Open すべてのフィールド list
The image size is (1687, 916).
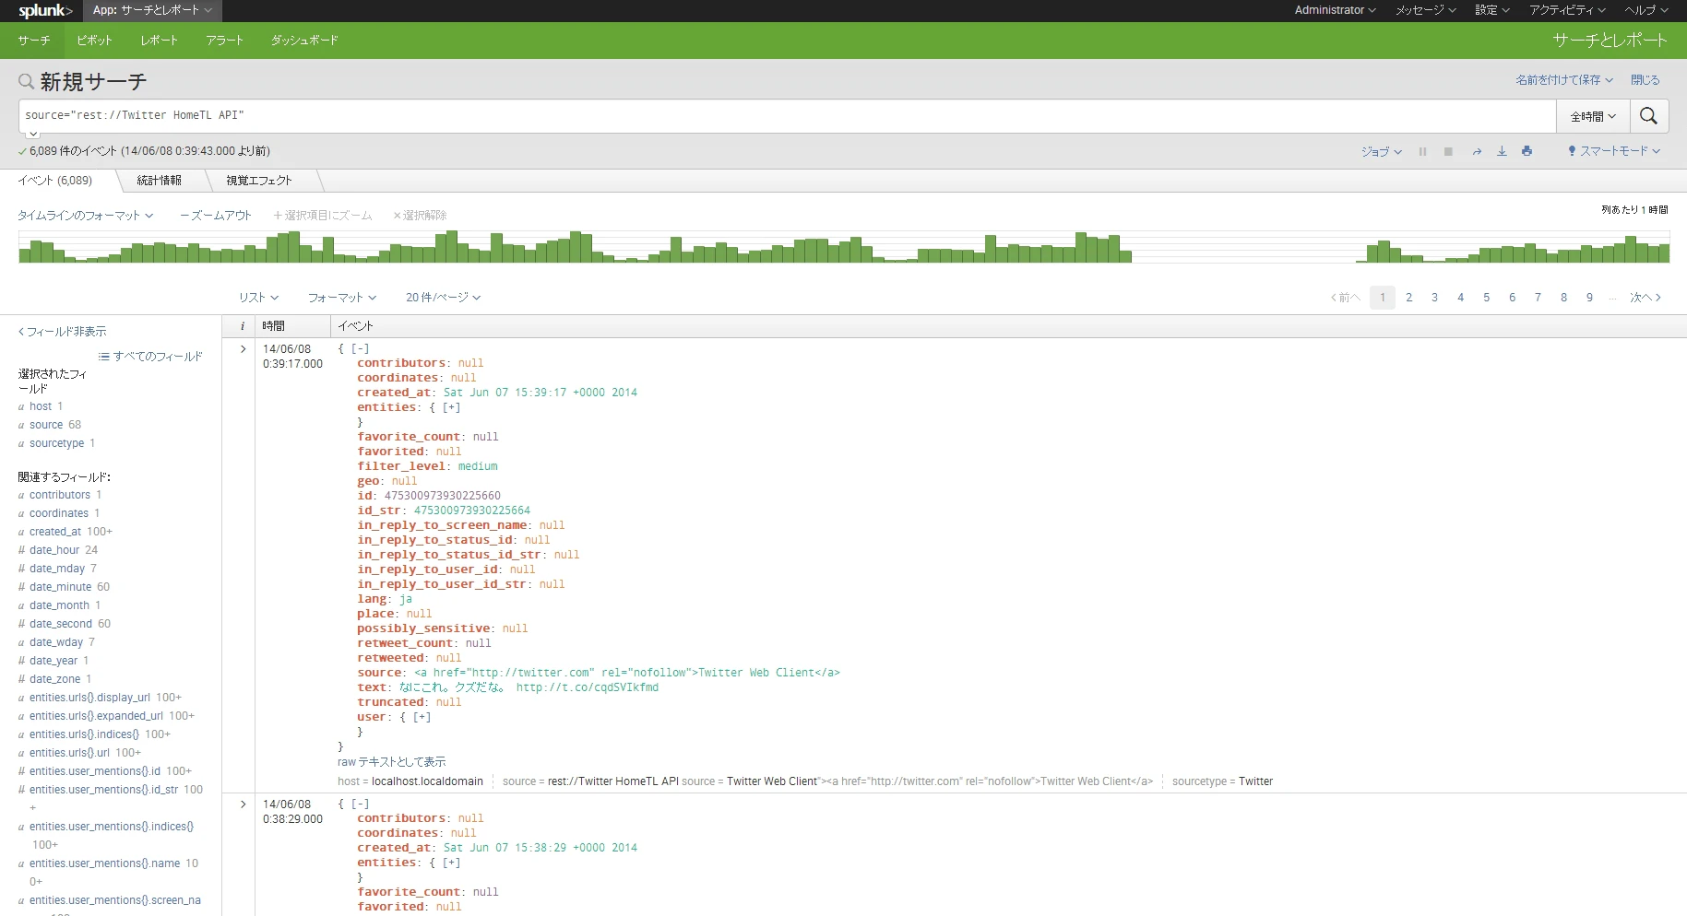pos(150,357)
